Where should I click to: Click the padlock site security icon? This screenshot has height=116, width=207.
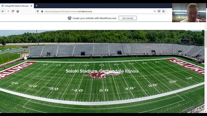(x=42, y=11)
